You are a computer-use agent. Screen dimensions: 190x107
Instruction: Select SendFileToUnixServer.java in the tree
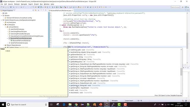19,43
